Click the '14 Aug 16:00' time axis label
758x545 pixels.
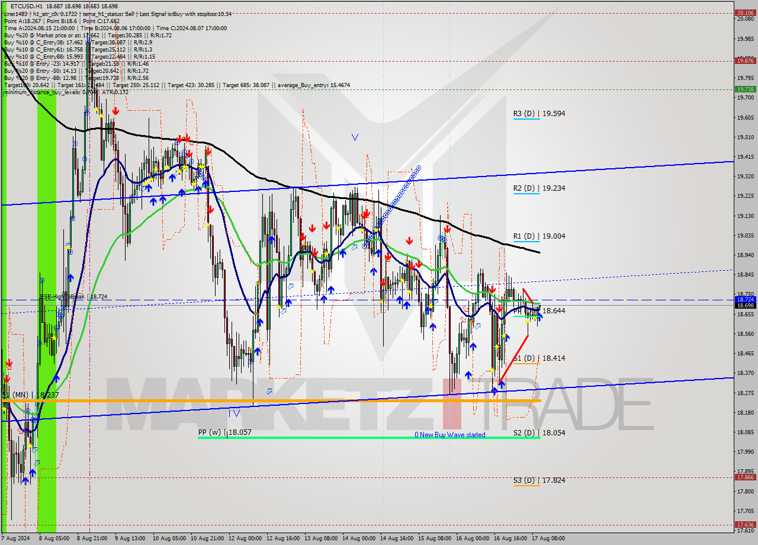click(x=396, y=538)
